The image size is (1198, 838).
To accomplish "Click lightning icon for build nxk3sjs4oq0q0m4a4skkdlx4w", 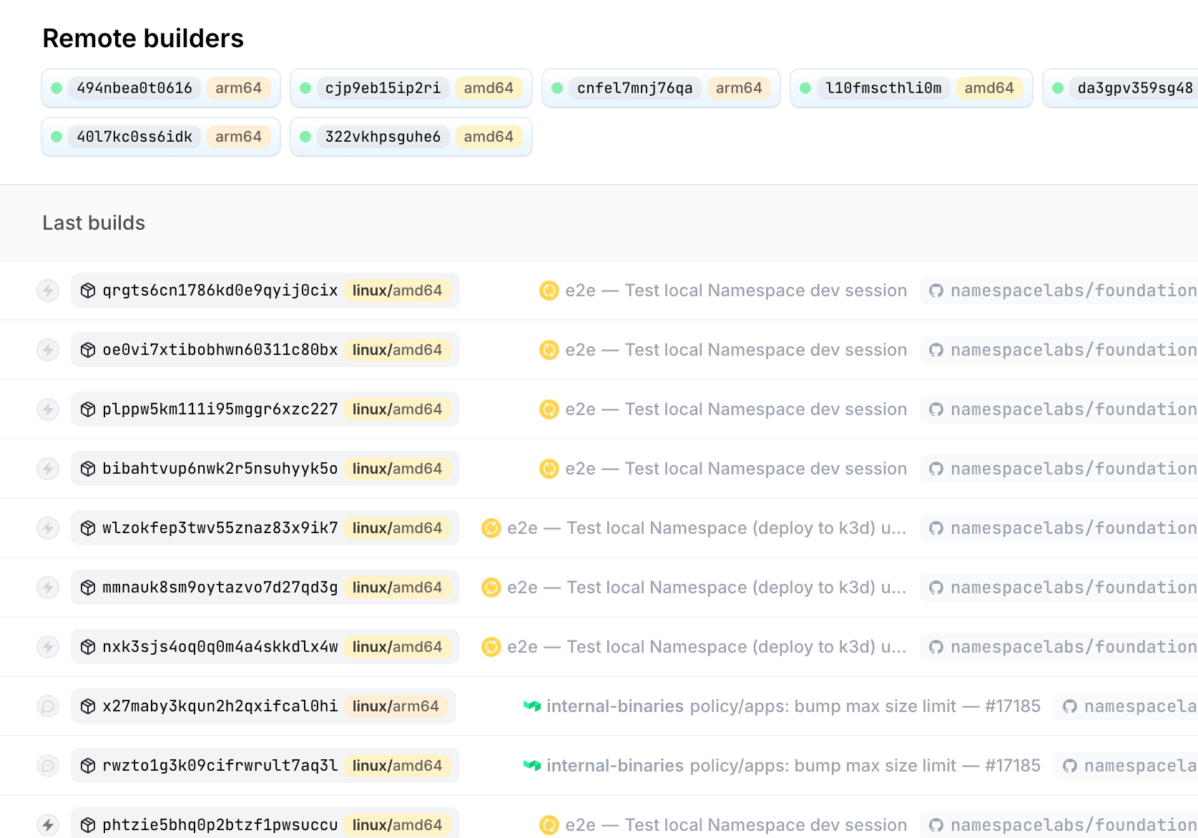I will click(x=48, y=647).
